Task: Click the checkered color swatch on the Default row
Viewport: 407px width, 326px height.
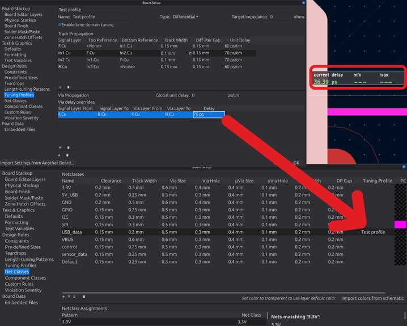Action: click(x=400, y=261)
